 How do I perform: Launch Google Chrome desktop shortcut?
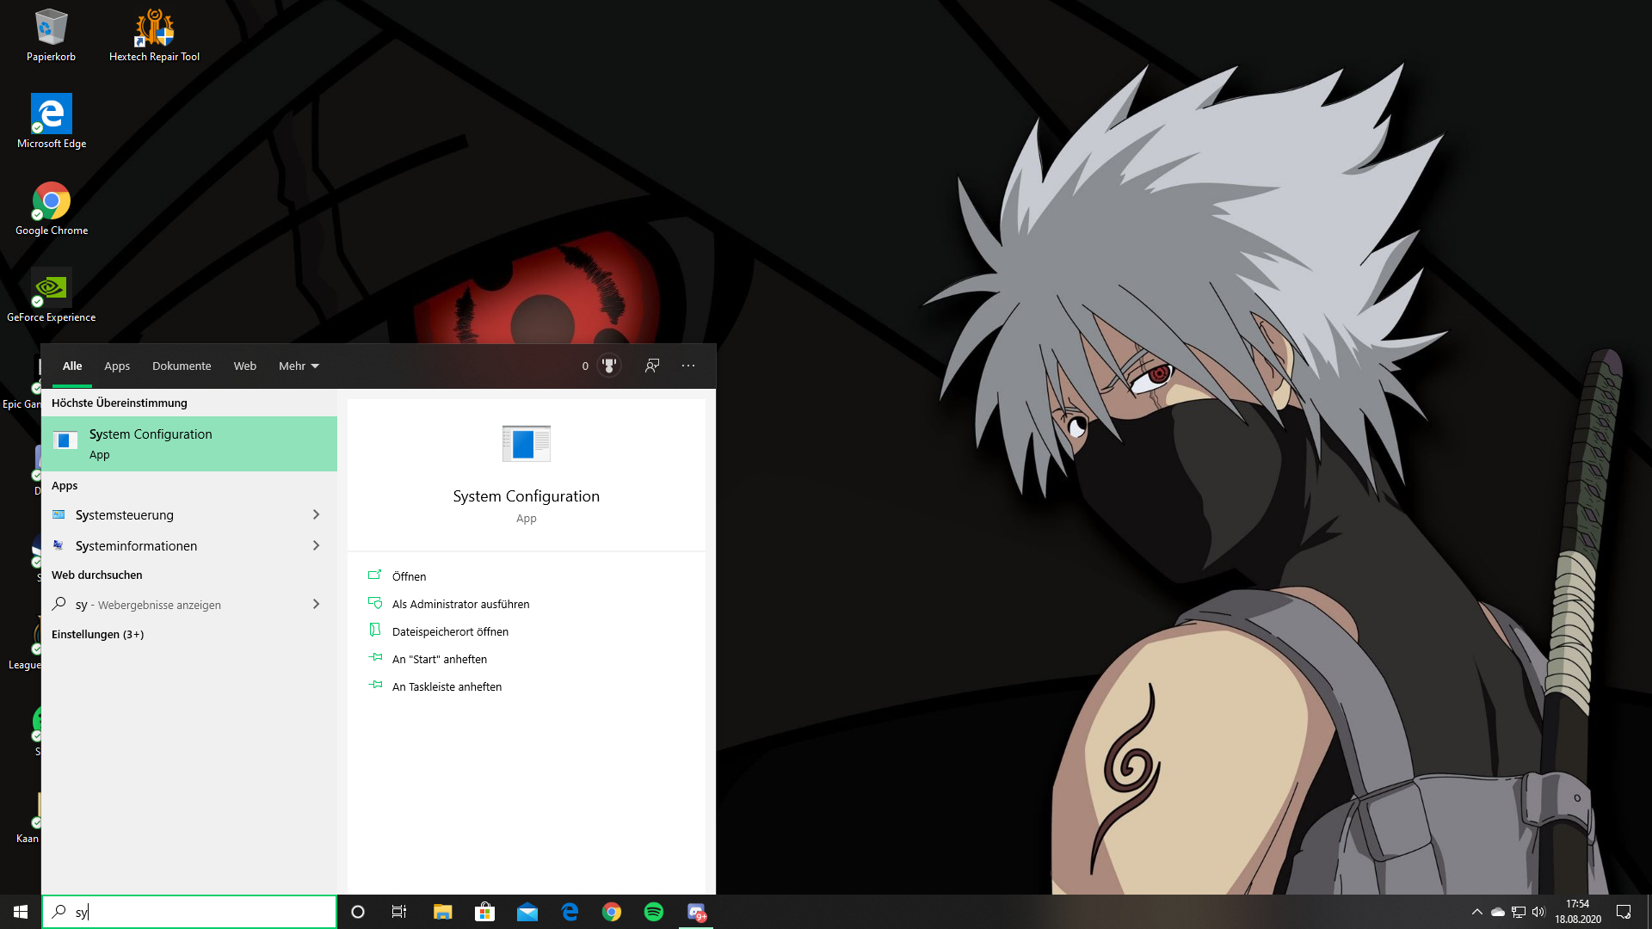click(x=52, y=209)
